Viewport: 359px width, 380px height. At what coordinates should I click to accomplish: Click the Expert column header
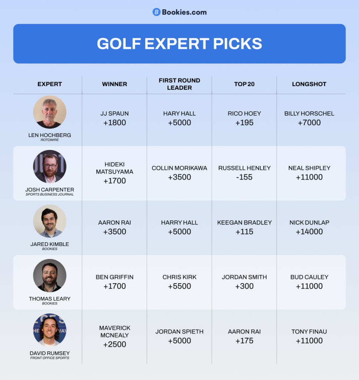[50, 84]
